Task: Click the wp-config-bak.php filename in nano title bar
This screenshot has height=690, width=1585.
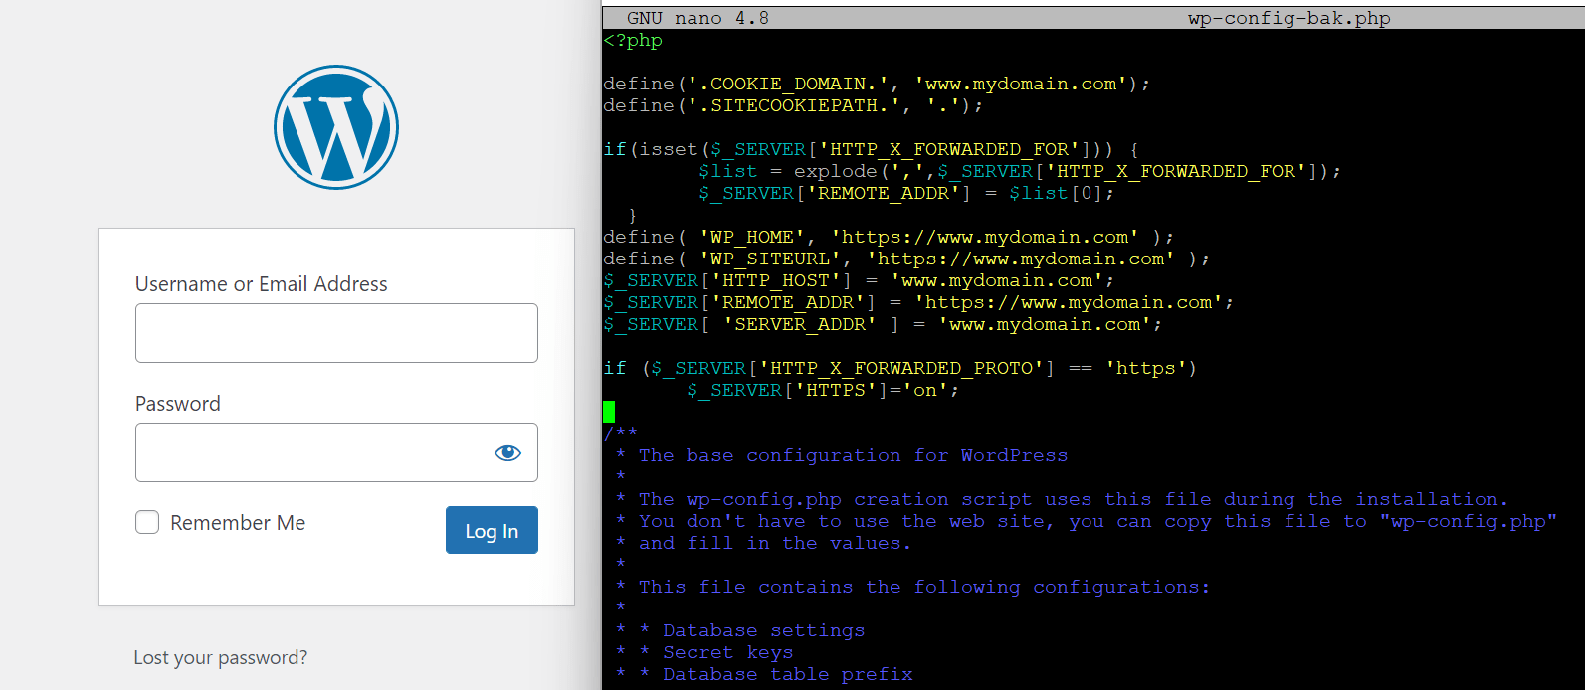Action: 1288,18
